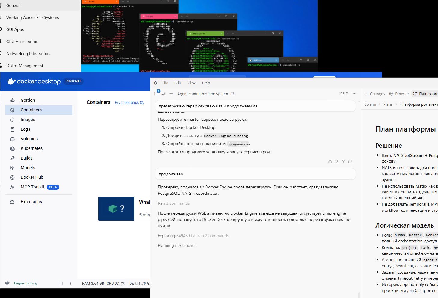Give thumbs down to the assistant response

tap(337, 161)
